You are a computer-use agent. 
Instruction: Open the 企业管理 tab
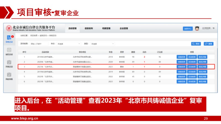click(x=123, y=28)
